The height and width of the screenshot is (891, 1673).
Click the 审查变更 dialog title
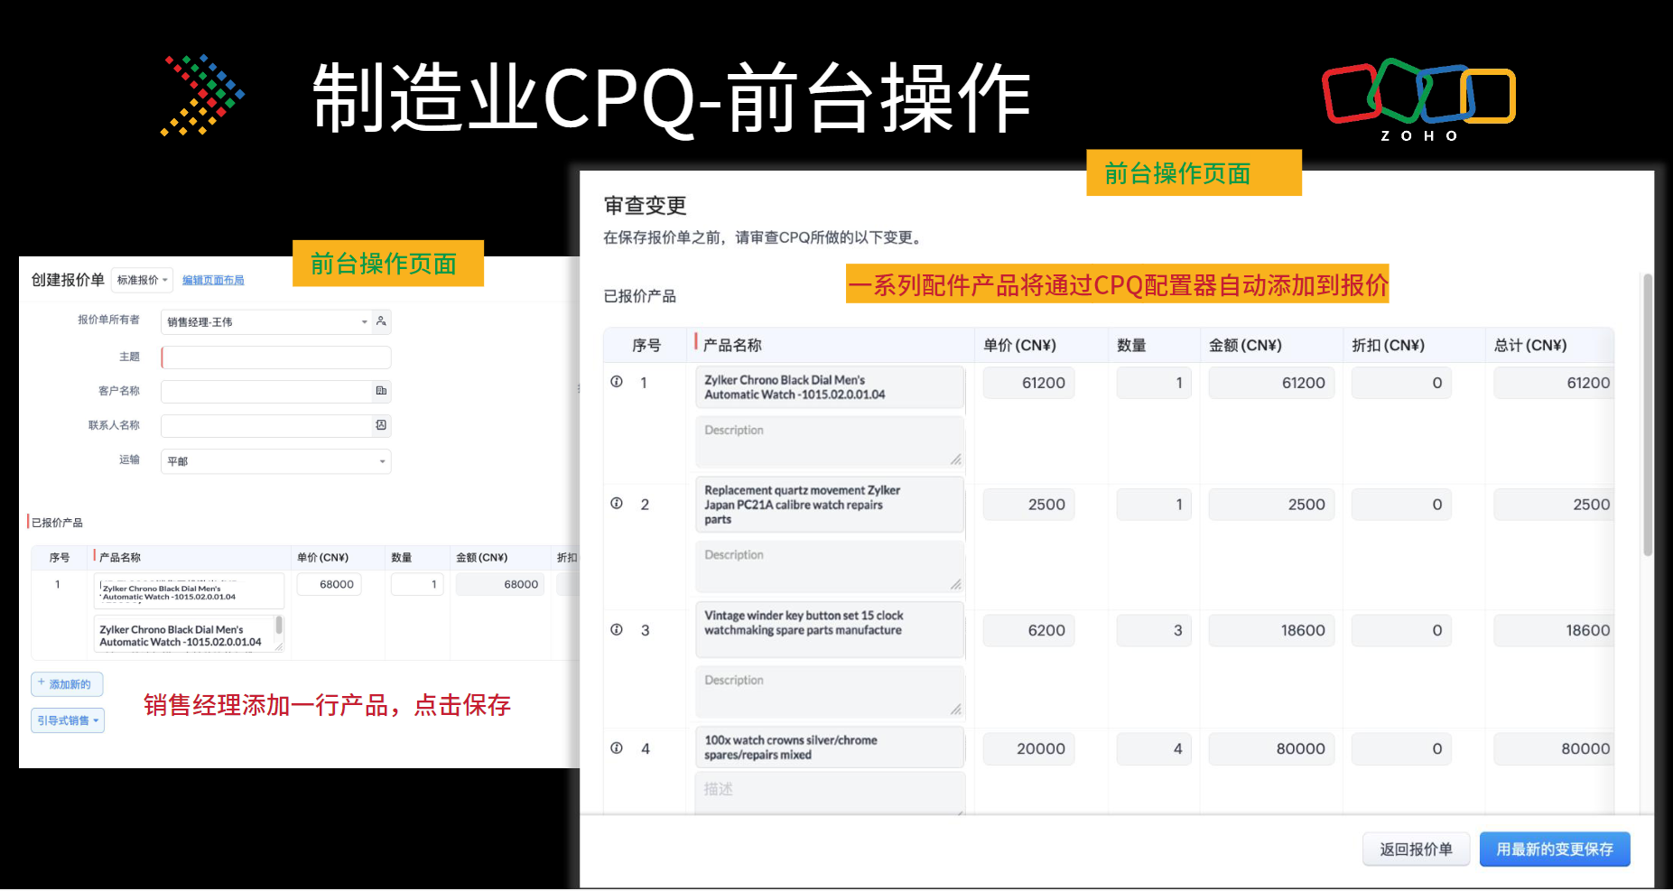[645, 206]
